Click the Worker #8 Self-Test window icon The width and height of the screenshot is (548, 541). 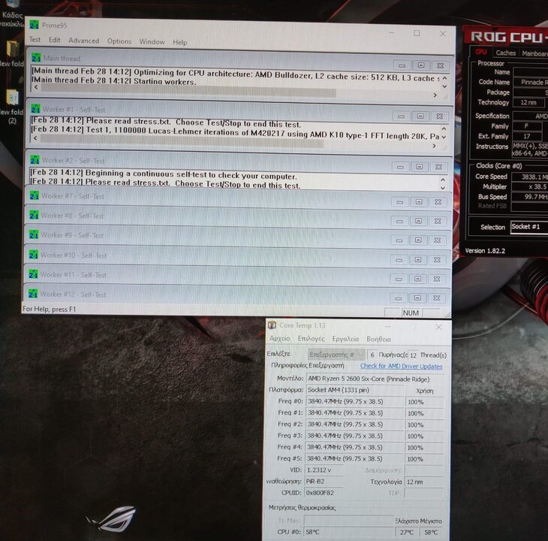point(34,215)
